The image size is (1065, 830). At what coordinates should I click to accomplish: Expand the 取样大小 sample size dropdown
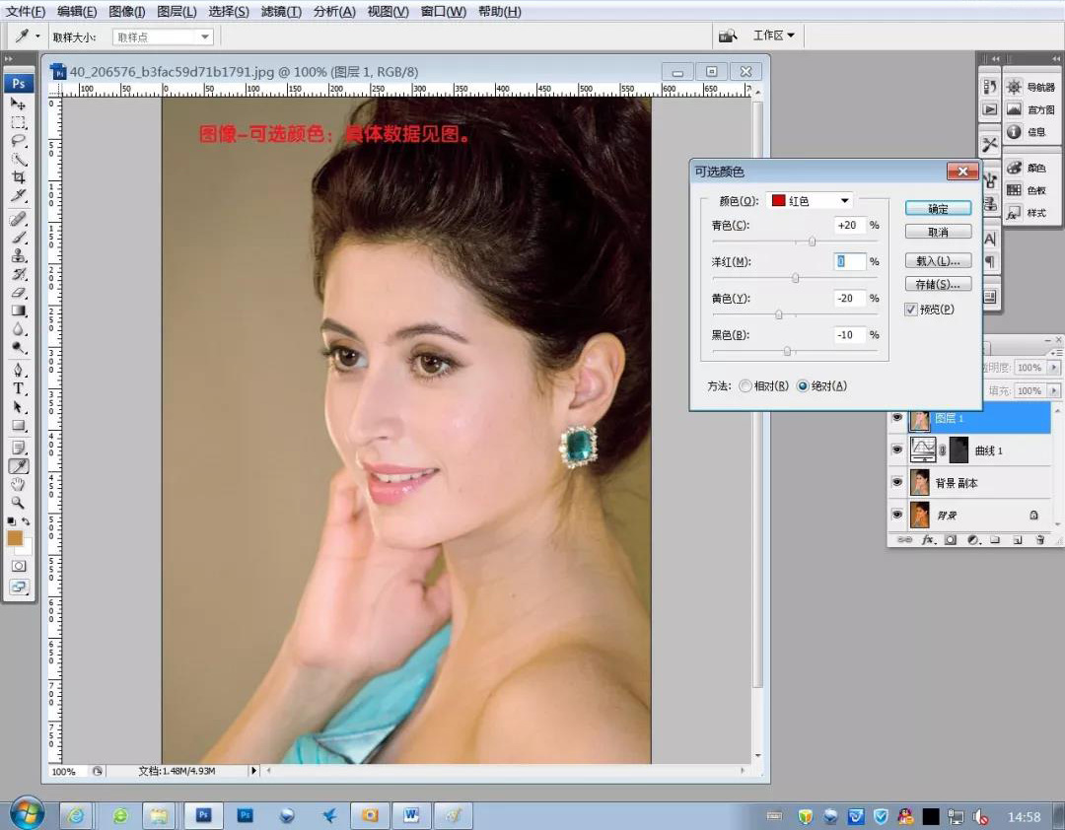[x=163, y=36]
